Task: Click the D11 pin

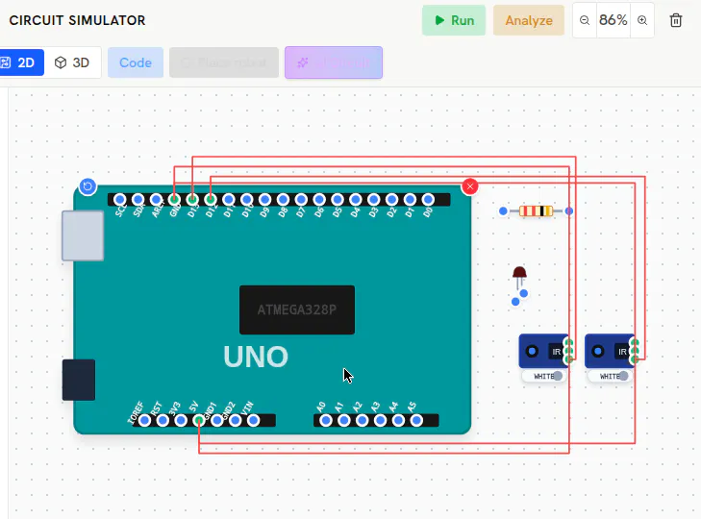Action: click(229, 199)
